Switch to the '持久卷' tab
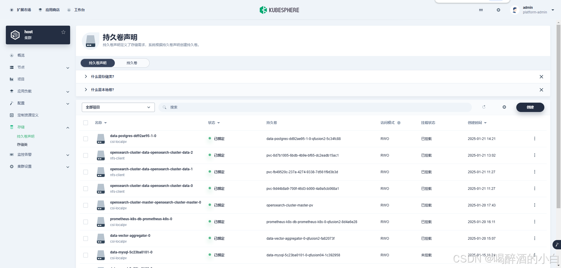 132,63
